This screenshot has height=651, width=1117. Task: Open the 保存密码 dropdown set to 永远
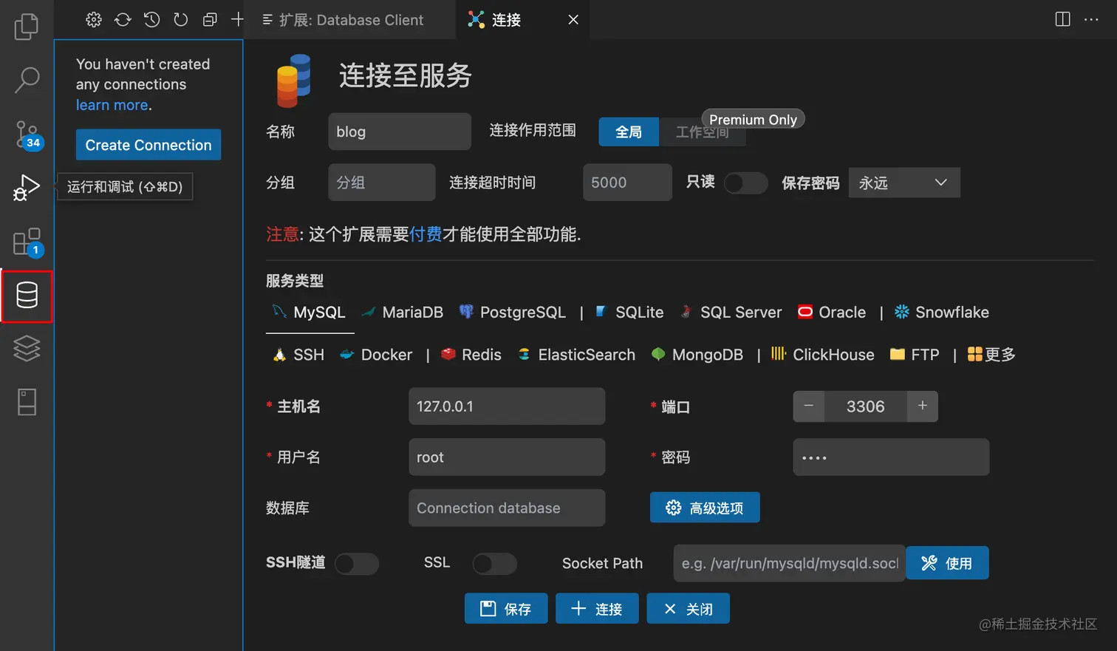pyautogui.click(x=904, y=183)
